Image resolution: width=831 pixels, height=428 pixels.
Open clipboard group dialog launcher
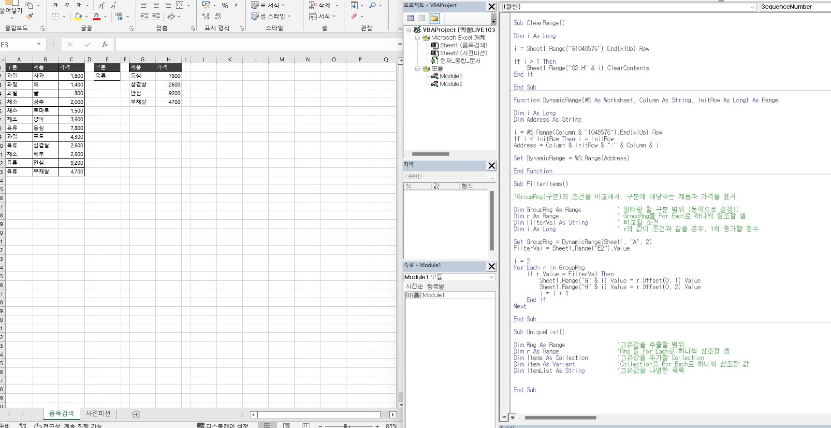(x=43, y=29)
